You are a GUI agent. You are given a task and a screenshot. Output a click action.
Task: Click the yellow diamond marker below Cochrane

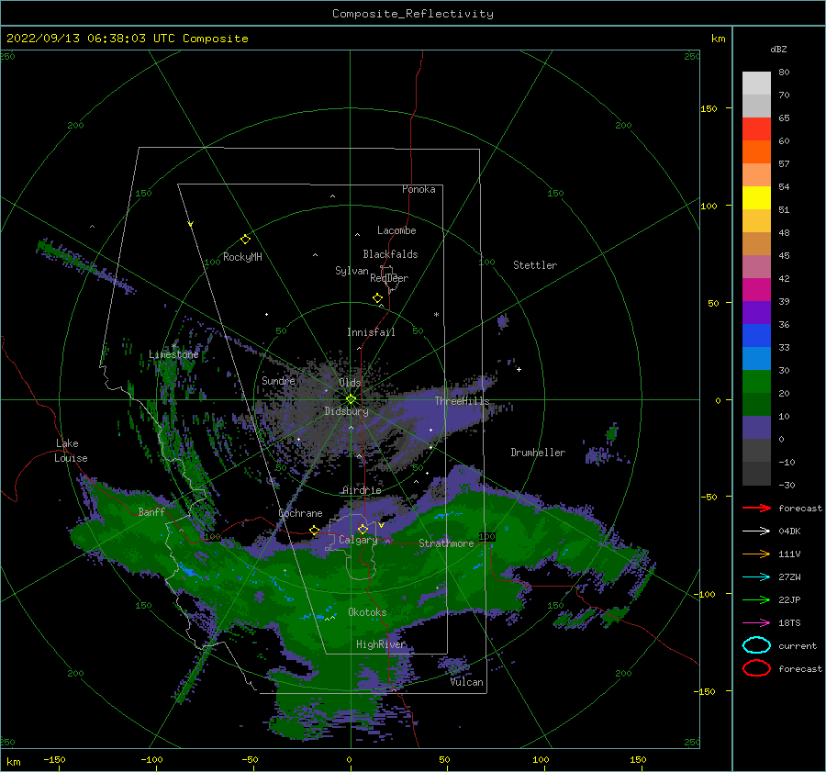coord(315,530)
